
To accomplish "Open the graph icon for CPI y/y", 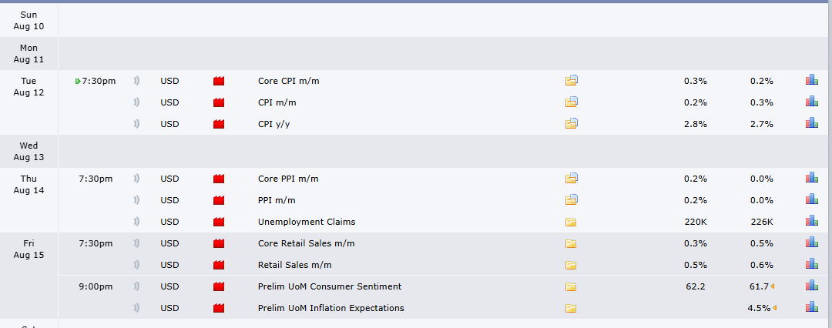I will [x=811, y=123].
